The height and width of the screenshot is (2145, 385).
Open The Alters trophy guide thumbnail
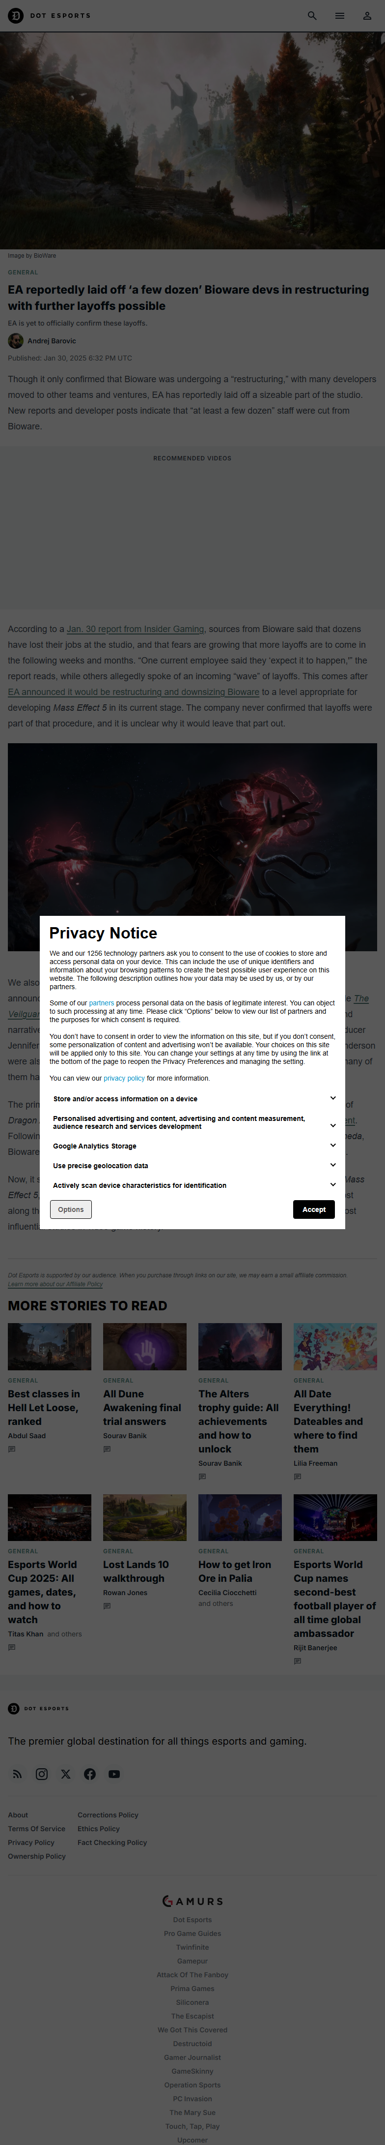(240, 1346)
